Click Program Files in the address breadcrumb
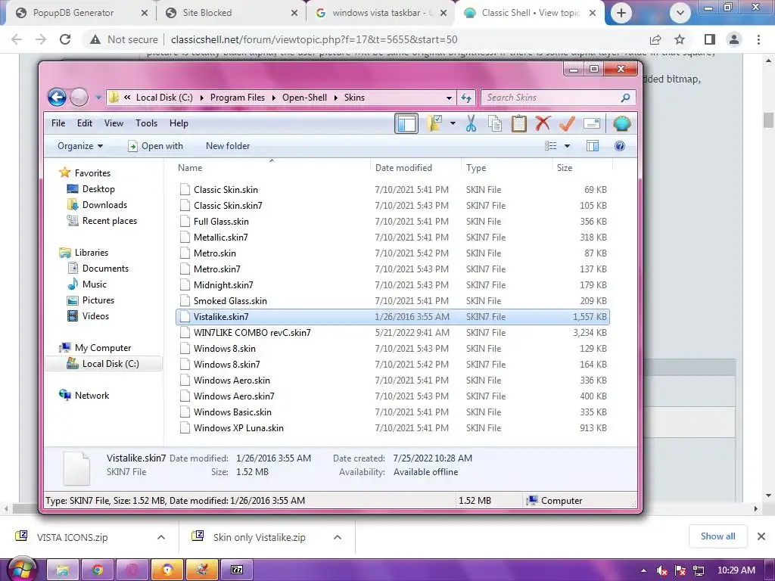775x581 pixels. point(237,98)
